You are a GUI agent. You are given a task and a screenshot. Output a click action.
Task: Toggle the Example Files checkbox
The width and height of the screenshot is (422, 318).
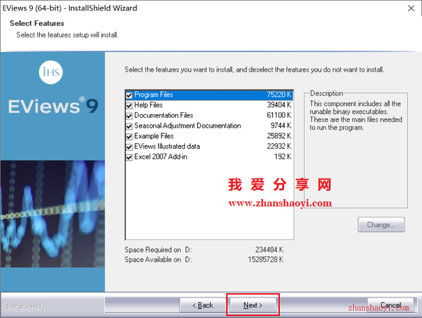click(129, 136)
